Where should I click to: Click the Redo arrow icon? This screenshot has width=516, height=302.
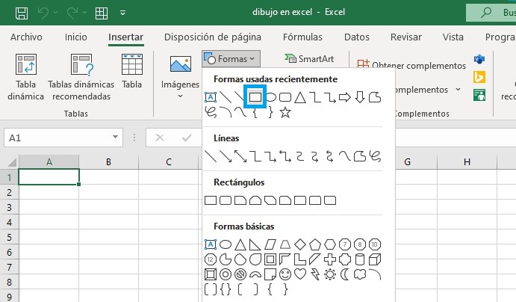click(72, 13)
